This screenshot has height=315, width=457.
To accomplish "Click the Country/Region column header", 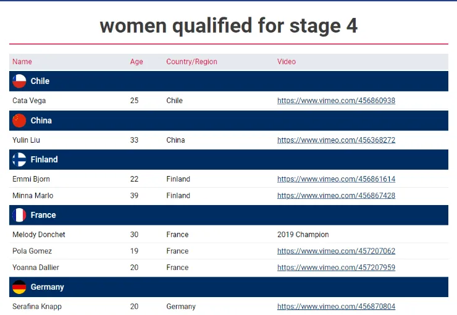I will [x=191, y=62].
